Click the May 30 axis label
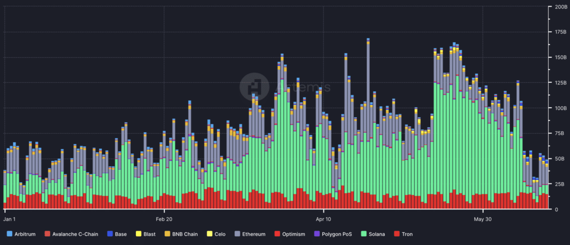 click(x=483, y=219)
